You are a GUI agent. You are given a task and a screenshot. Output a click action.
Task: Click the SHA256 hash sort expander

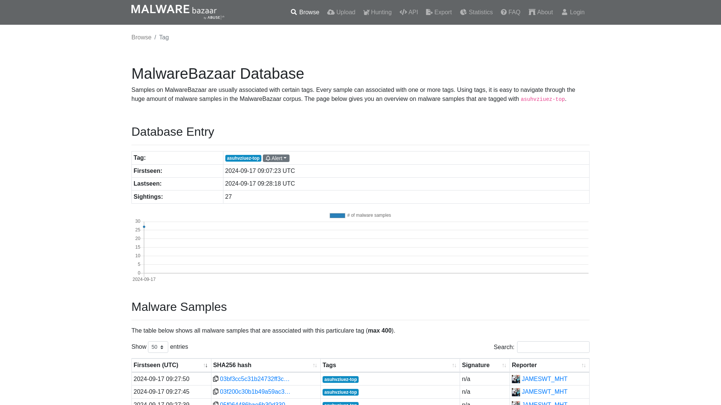tap(315, 365)
